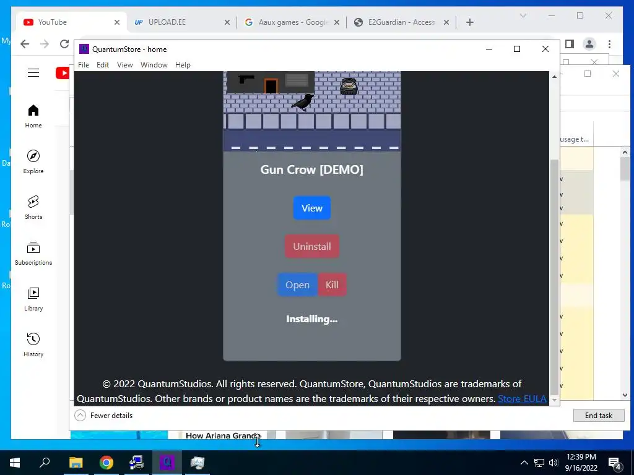Click Task Manager icon in taskbar
This screenshot has height=475, width=634.
[x=198, y=463]
